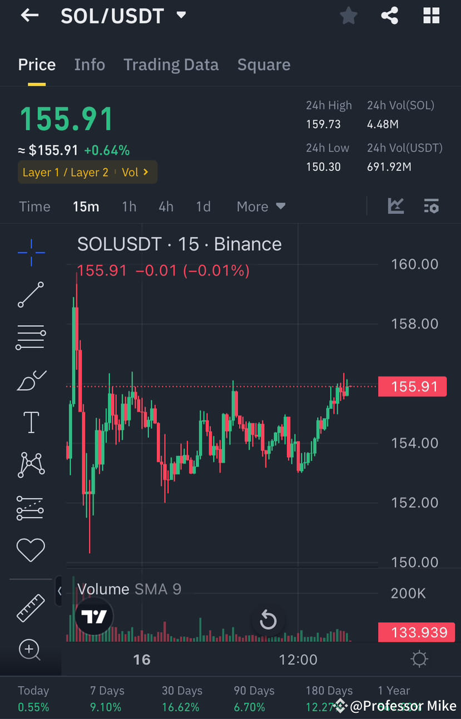Viewport: 461px width, 719px height.
Task: Open the XABCD pattern drawing tool
Action: 31,464
